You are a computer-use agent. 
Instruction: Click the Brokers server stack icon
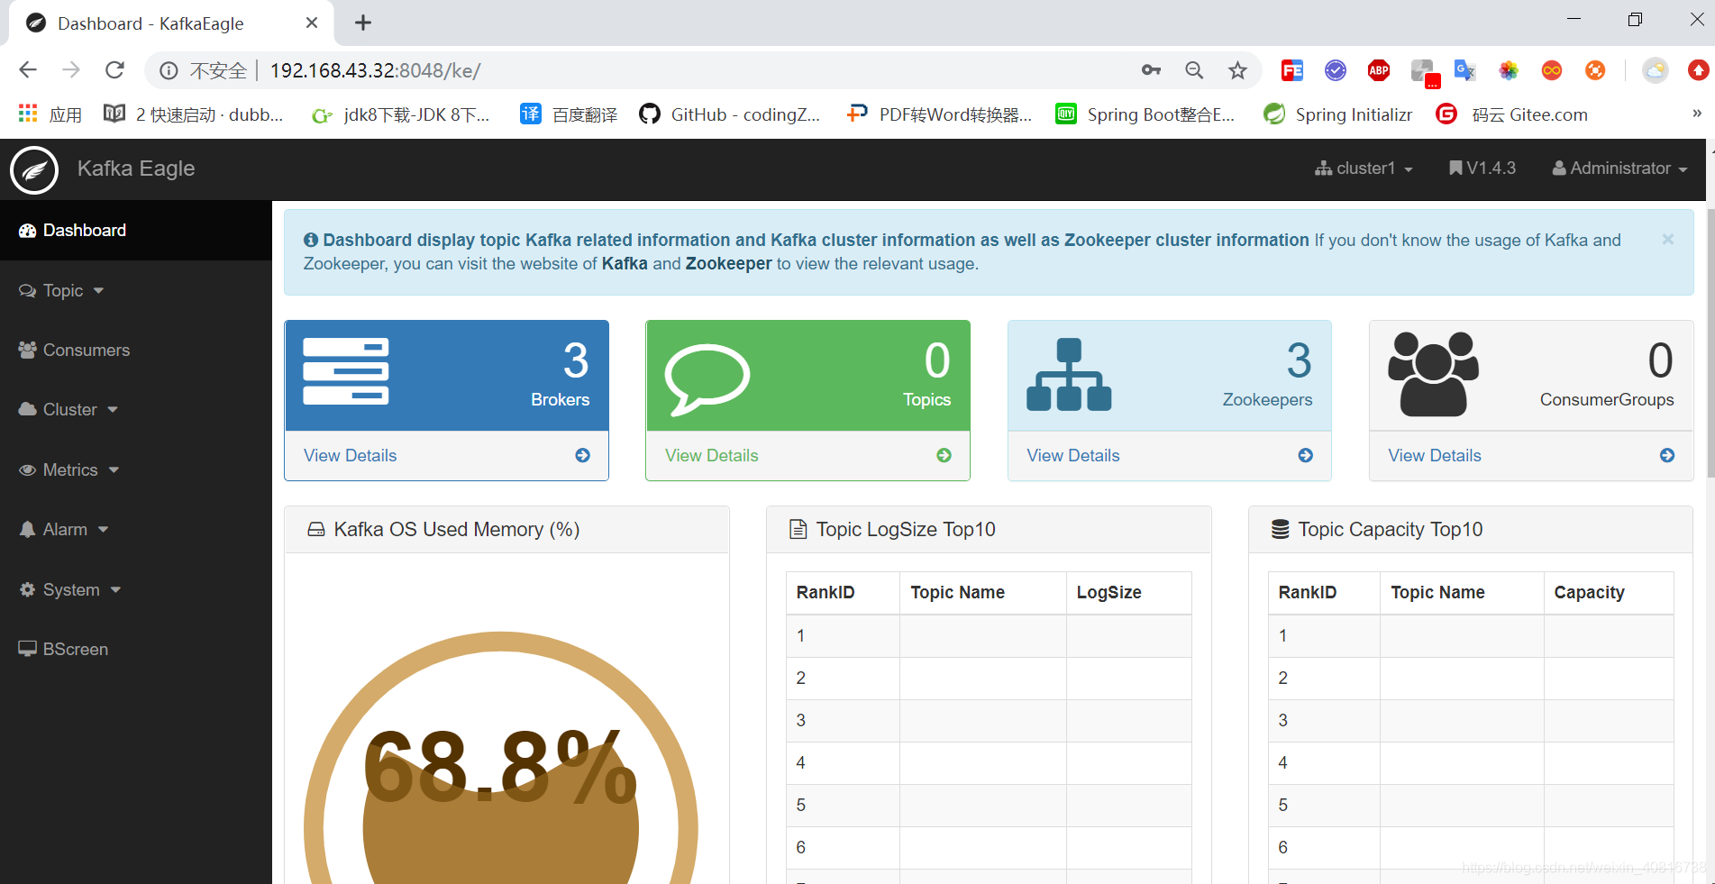[346, 371]
